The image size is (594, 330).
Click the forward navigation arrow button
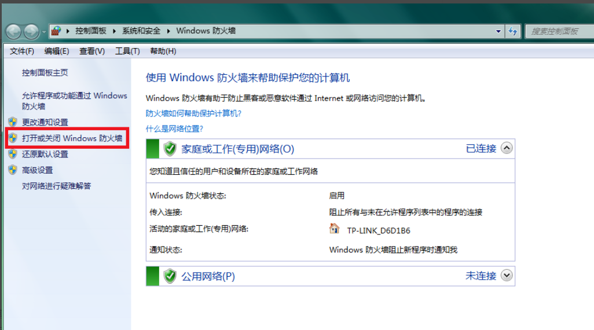(31, 31)
